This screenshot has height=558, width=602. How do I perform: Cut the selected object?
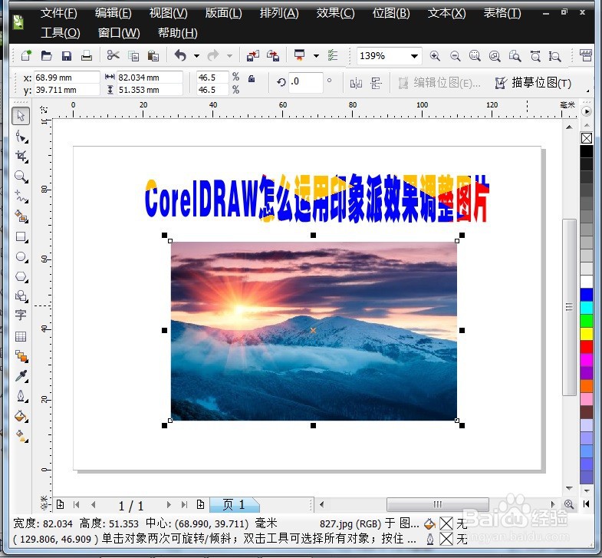[x=113, y=55]
